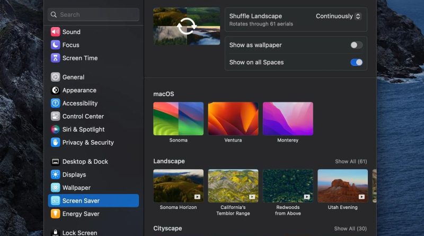Open the Continuously shuffle frequency dropdown
This screenshot has height=236, width=424.
coord(338,16)
